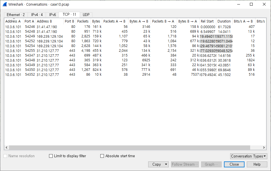
Task: Select the row with port 54349
Action: [x=135, y=65]
